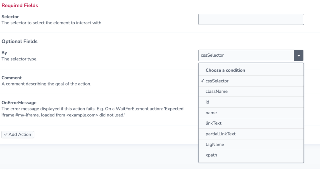Click the By field label
Image resolution: width=320 pixels, height=169 pixels.
click(x=4, y=53)
